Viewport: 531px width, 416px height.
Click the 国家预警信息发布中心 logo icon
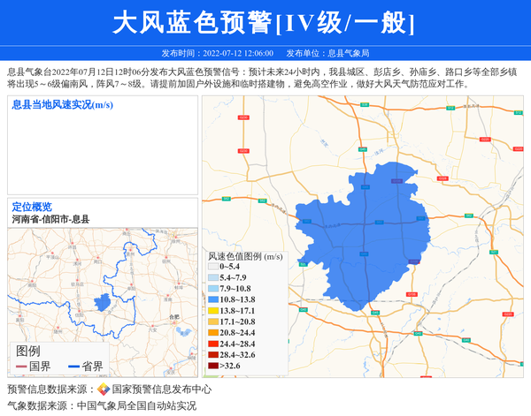103,390
